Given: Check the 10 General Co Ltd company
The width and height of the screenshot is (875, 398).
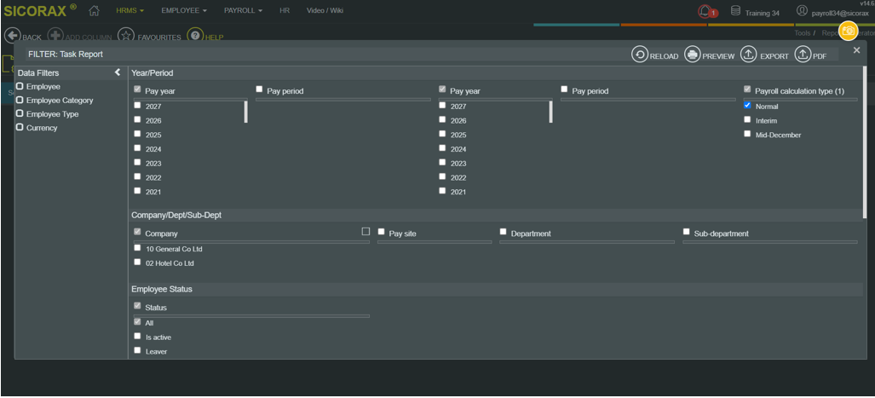Looking at the screenshot, I should point(137,248).
